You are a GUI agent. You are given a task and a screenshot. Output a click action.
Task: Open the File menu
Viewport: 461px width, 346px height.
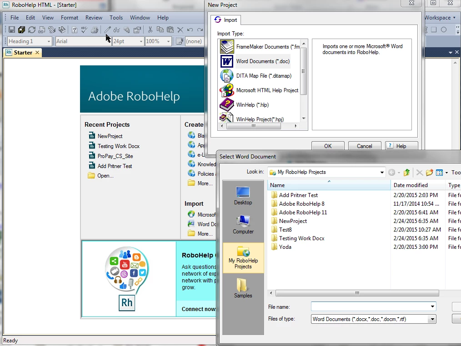[x=15, y=18]
